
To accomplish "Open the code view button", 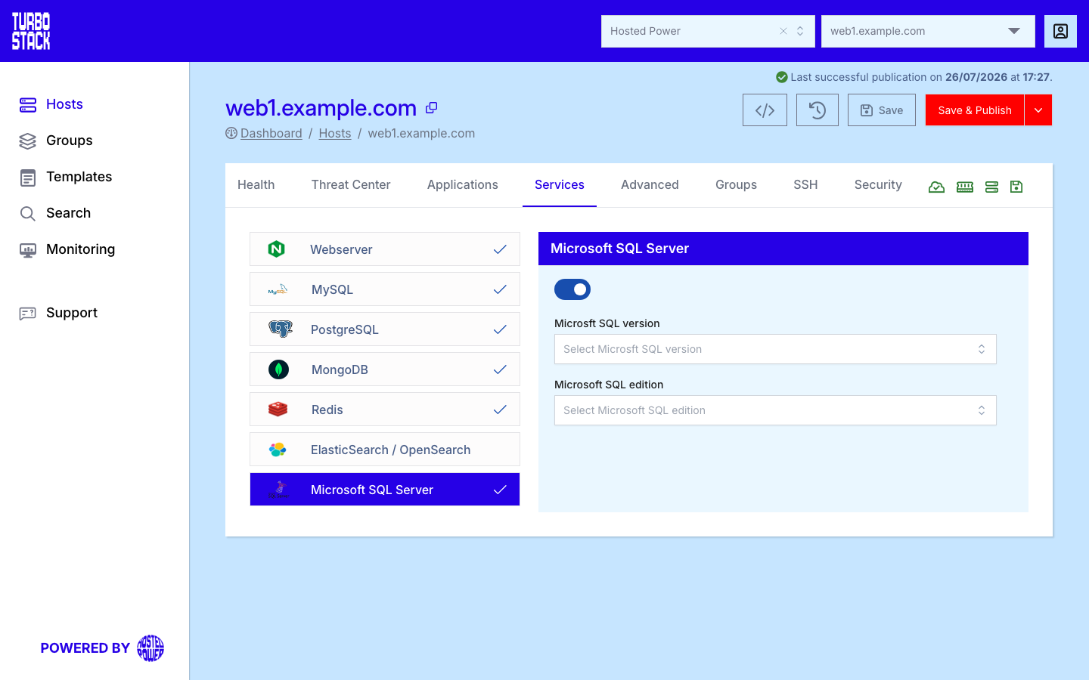I will point(765,110).
